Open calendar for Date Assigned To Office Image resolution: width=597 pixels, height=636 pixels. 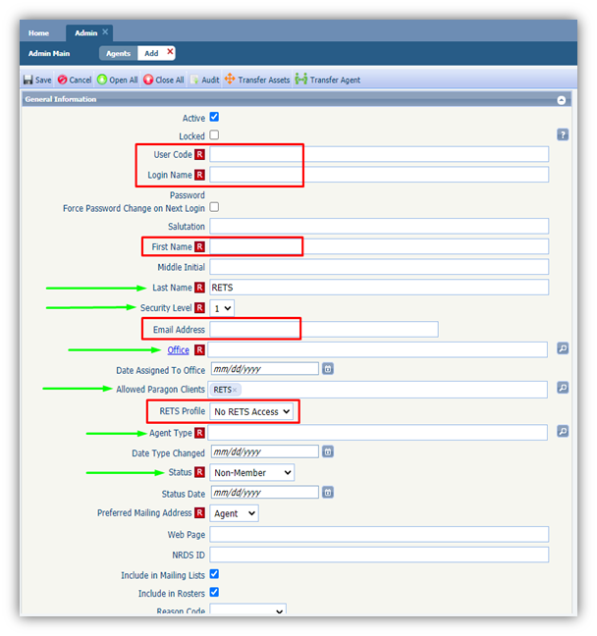point(328,369)
